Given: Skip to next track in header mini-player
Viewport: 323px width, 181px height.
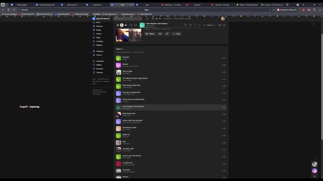Looking at the screenshot, I should click(x=160, y=19).
